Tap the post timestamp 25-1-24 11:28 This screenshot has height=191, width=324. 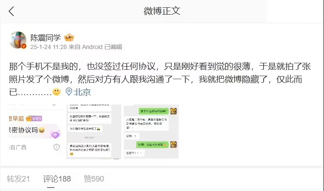click(49, 47)
